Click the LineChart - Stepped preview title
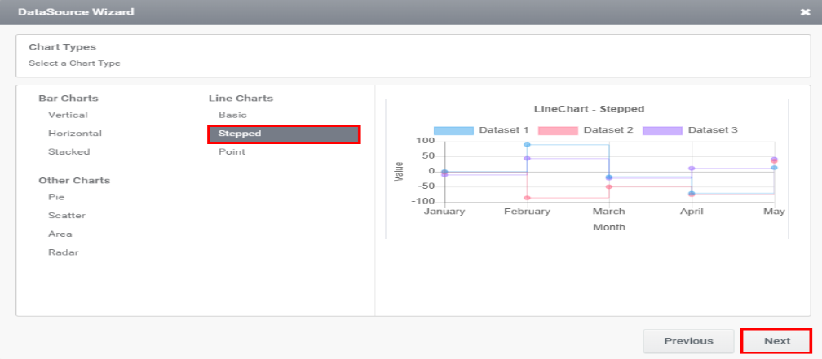The width and height of the screenshot is (822, 359). pos(589,109)
